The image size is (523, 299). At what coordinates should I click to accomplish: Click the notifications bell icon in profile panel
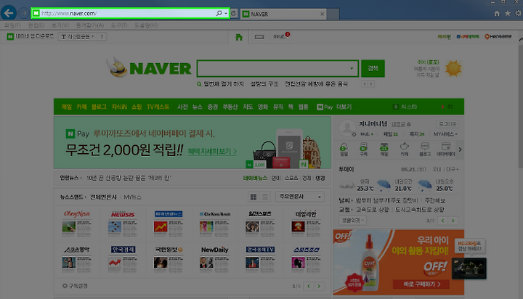pos(344,149)
